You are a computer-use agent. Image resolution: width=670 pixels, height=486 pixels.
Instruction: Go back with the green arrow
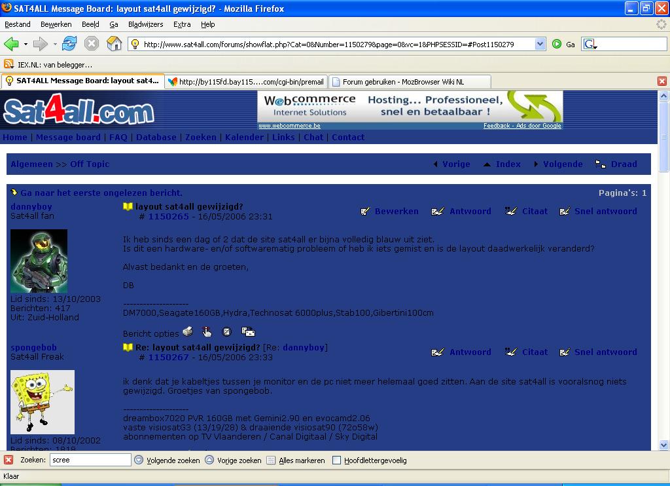point(11,44)
